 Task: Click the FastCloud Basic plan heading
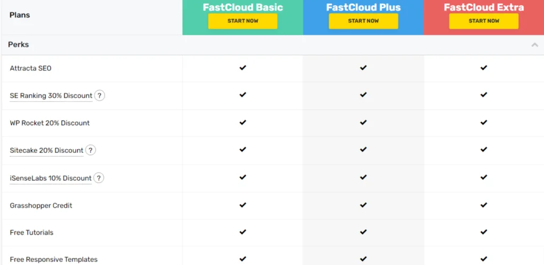[x=243, y=7]
